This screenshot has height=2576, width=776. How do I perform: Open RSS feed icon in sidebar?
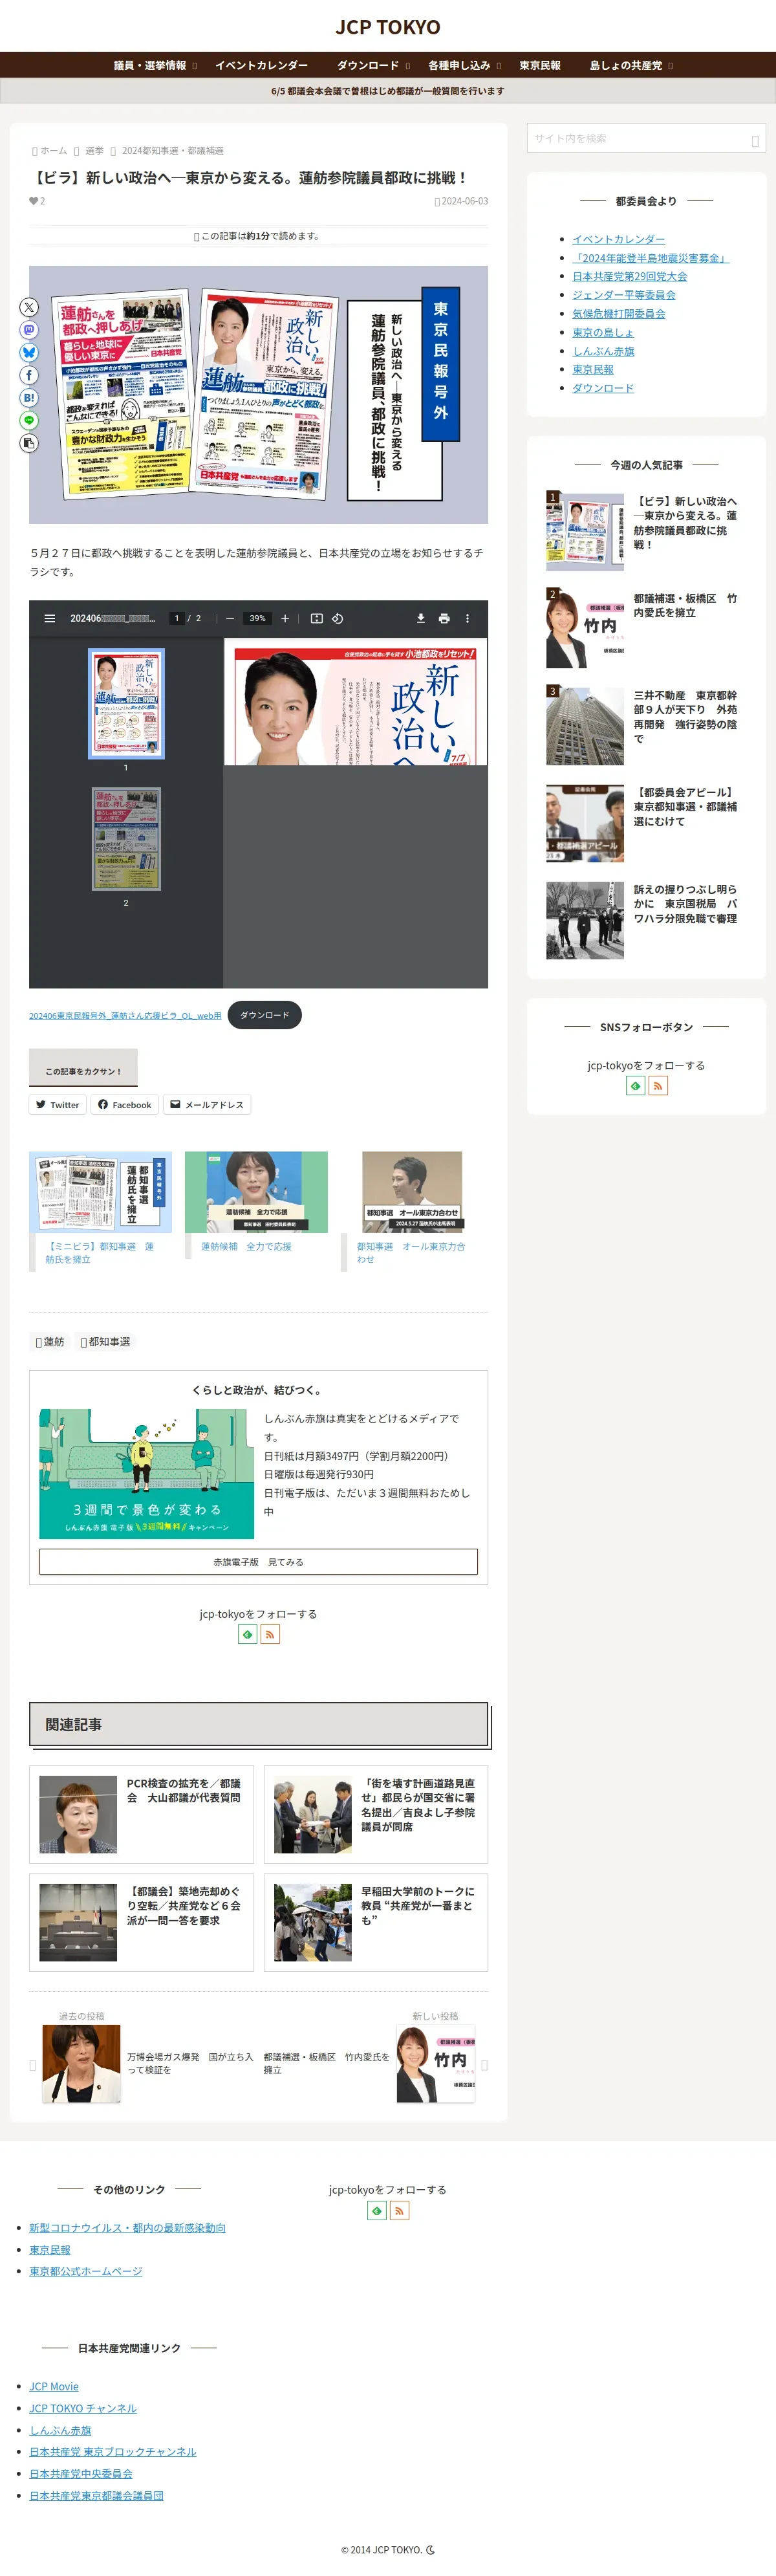[658, 1086]
